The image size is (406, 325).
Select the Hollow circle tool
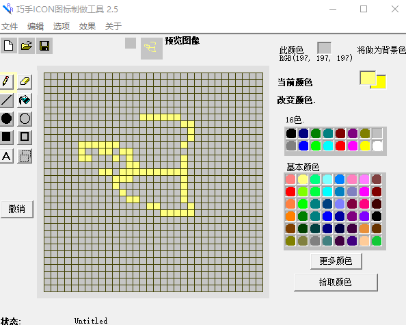pos(25,118)
